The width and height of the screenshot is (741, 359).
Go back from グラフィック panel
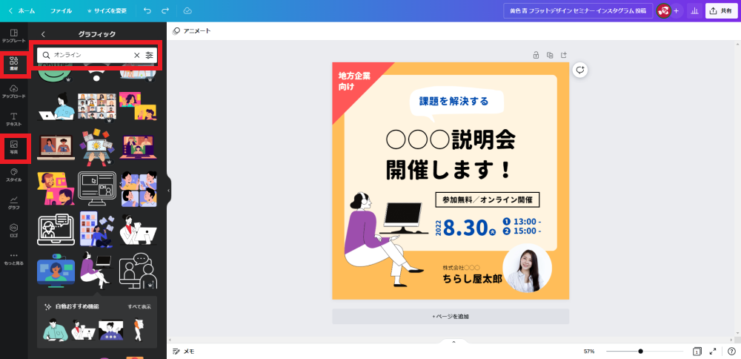[x=43, y=34]
